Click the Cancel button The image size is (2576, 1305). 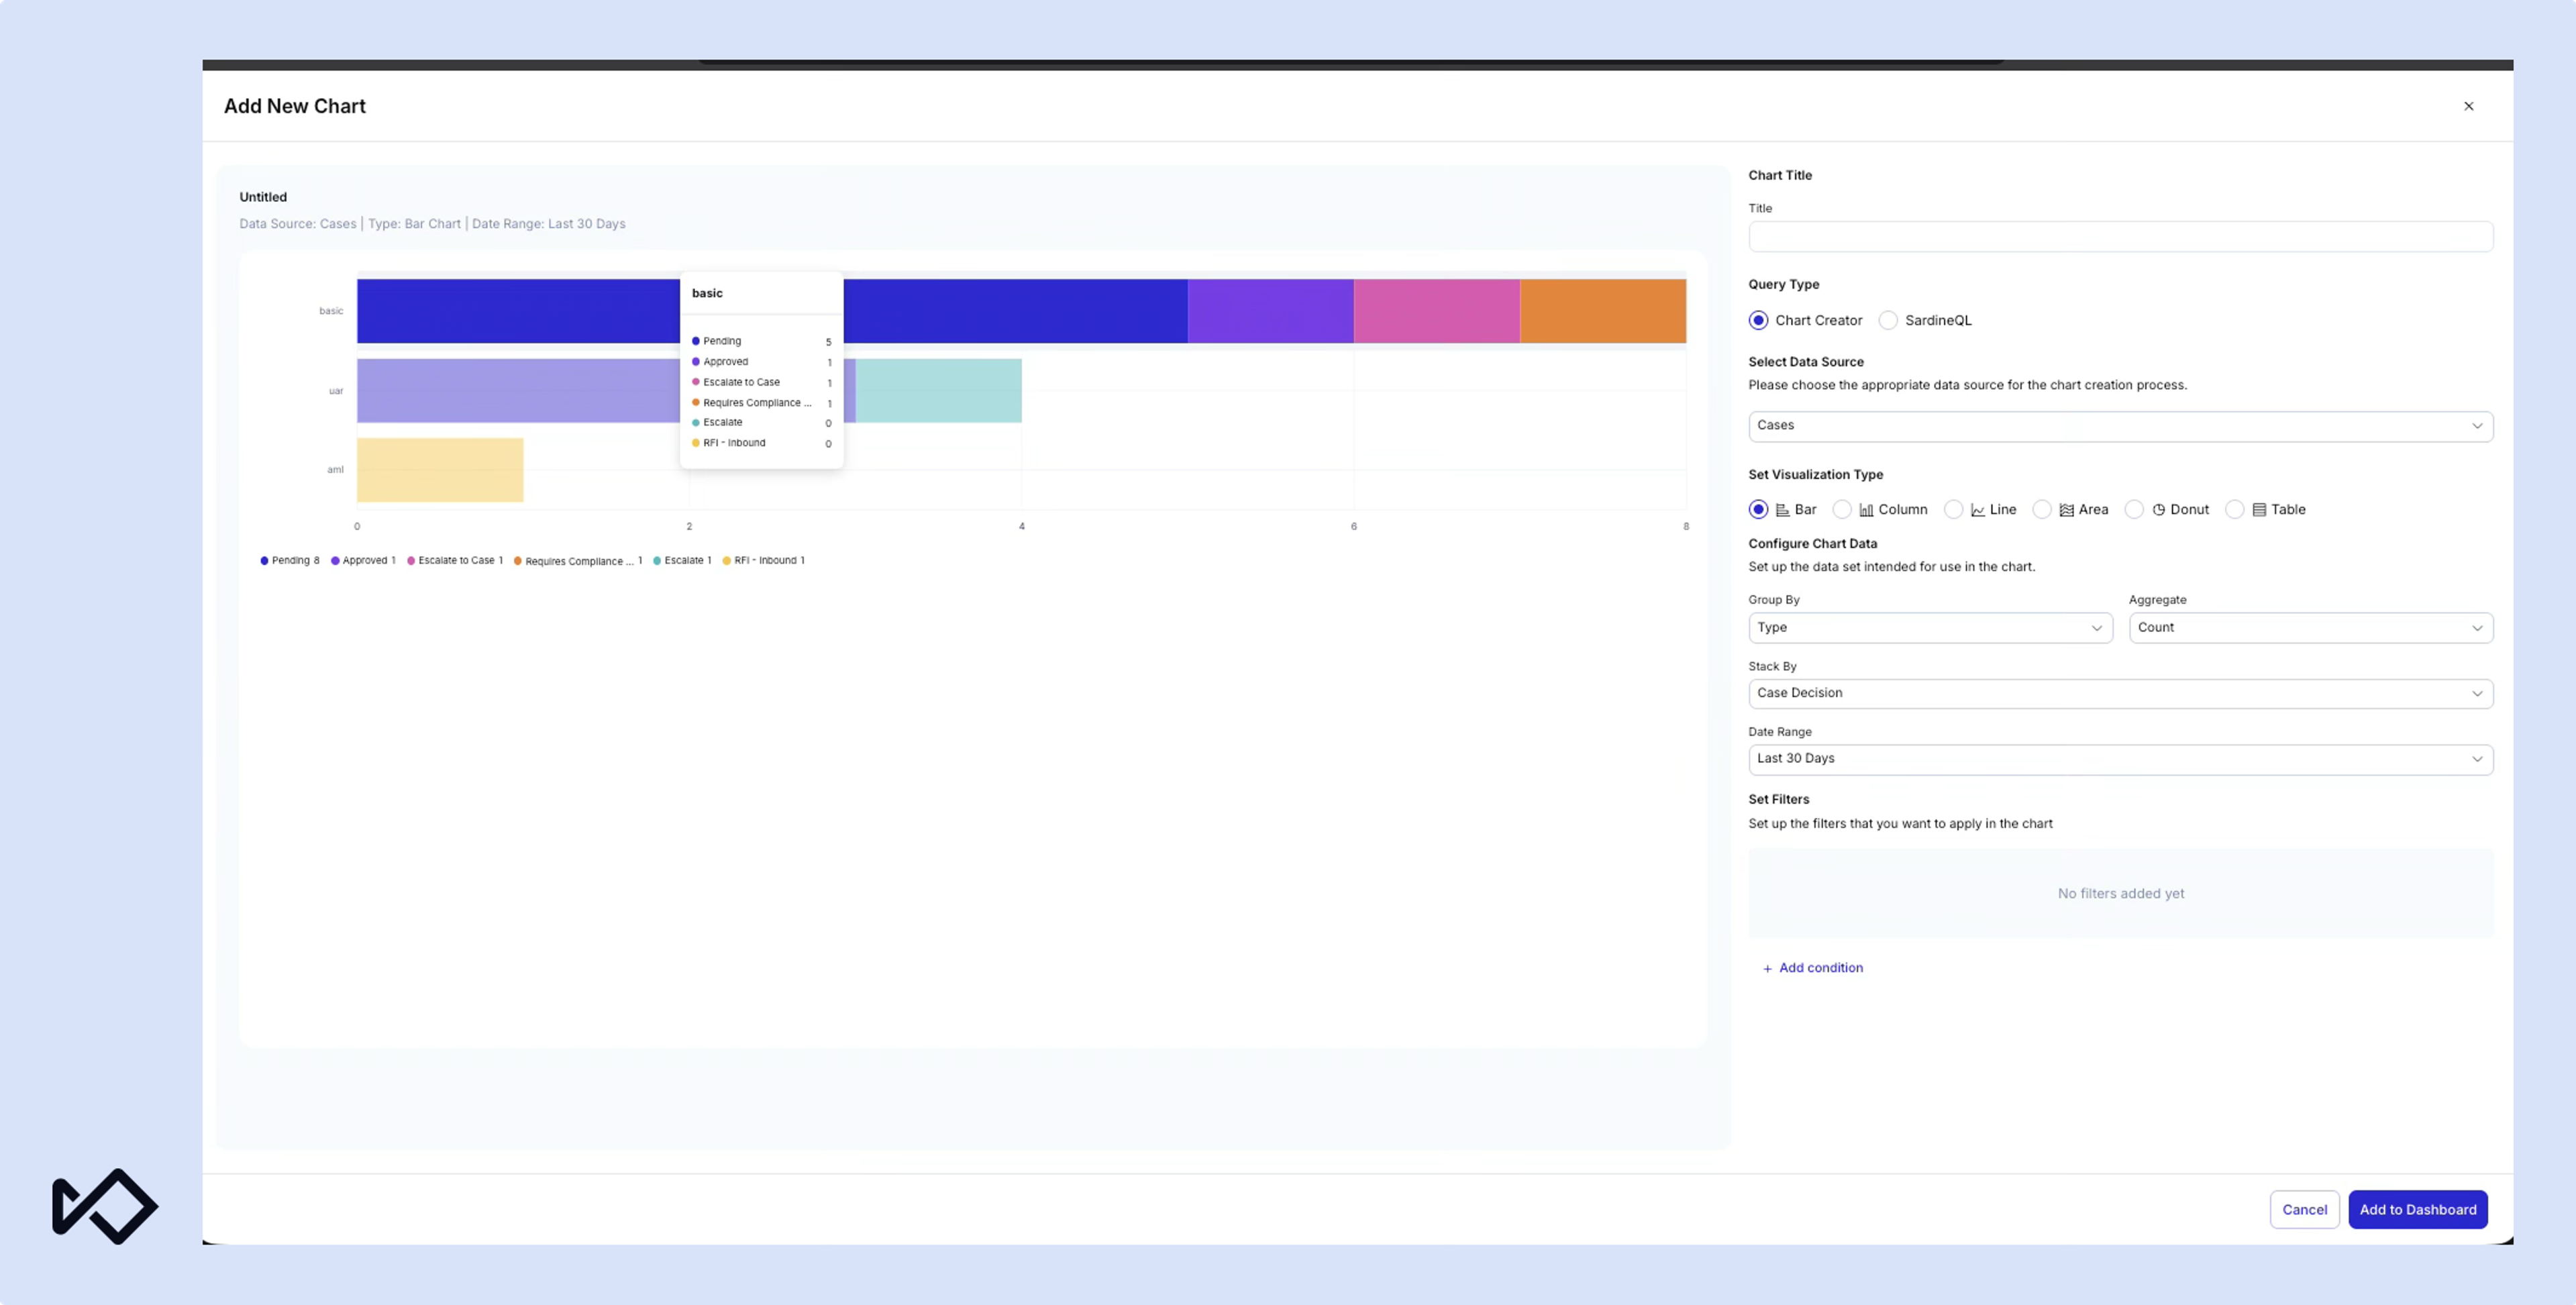click(x=2304, y=1209)
